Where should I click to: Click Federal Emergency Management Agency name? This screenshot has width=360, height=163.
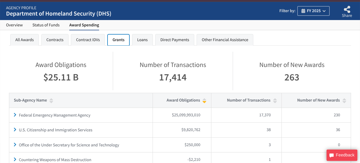click(55, 115)
